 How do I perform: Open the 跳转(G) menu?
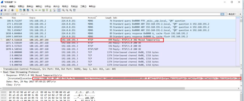(30, 6)
